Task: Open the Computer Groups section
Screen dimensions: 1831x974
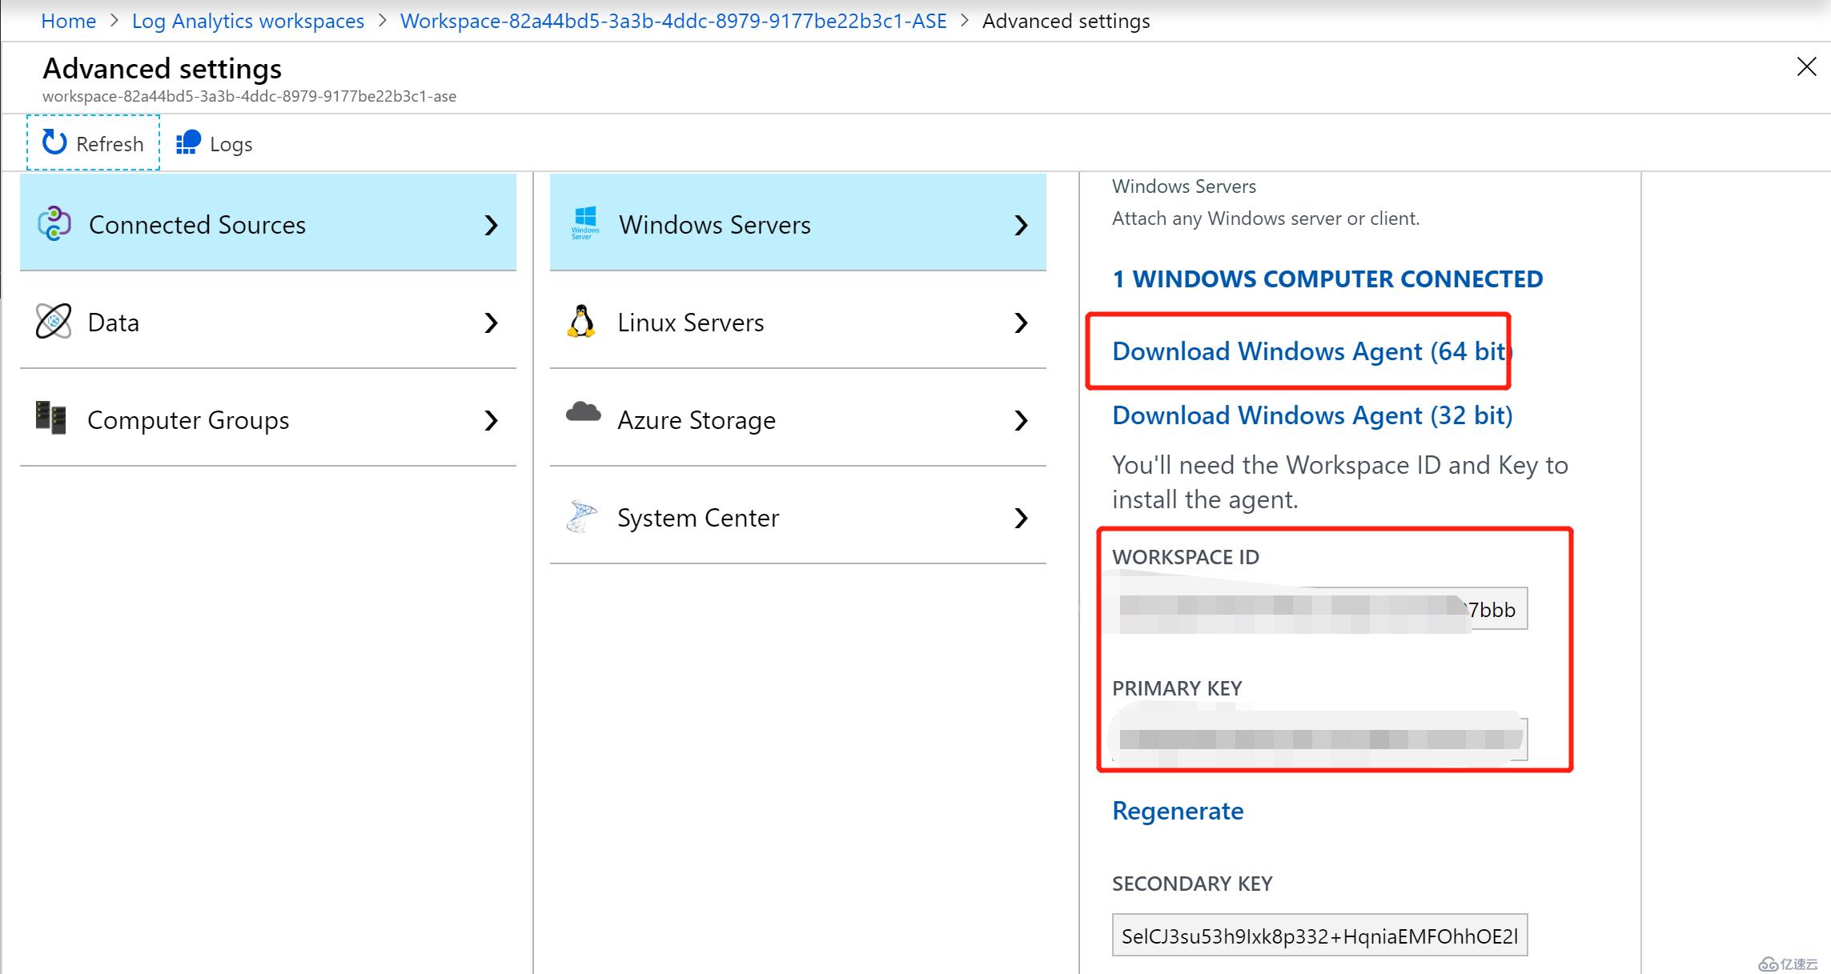Action: (x=268, y=419)
